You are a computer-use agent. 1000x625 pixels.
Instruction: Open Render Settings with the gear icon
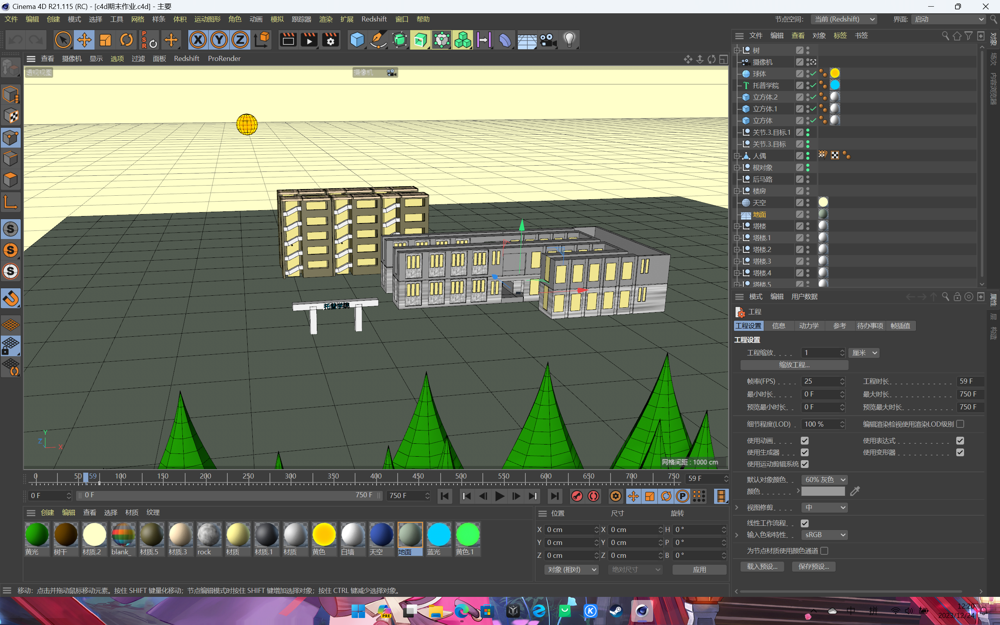point(330,39)
